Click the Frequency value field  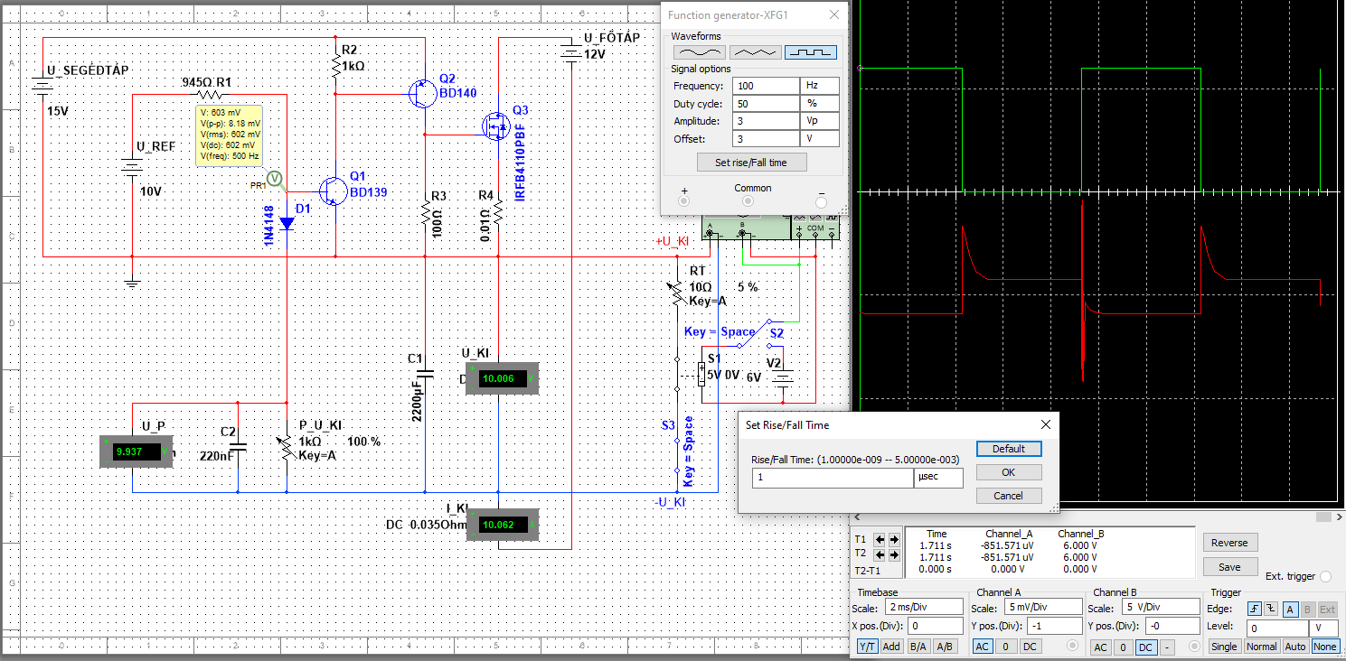coord(764,86)
